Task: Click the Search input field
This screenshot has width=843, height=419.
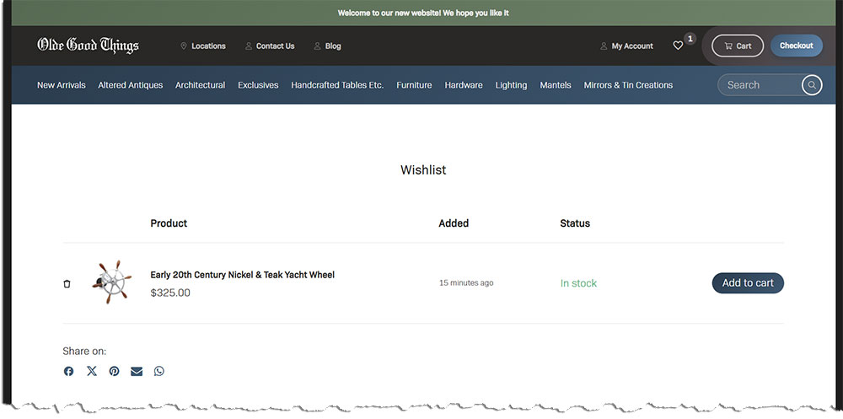Action: (760, 85)
